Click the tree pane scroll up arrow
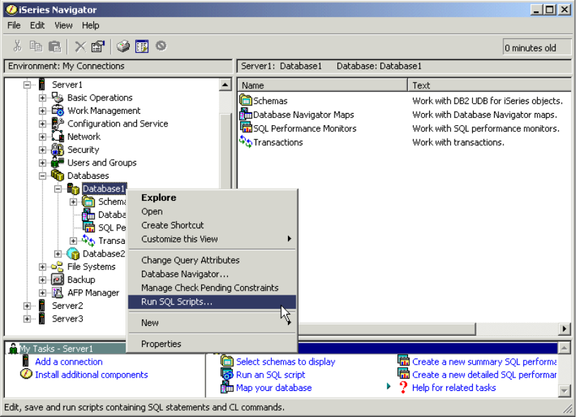 [225, 85]
